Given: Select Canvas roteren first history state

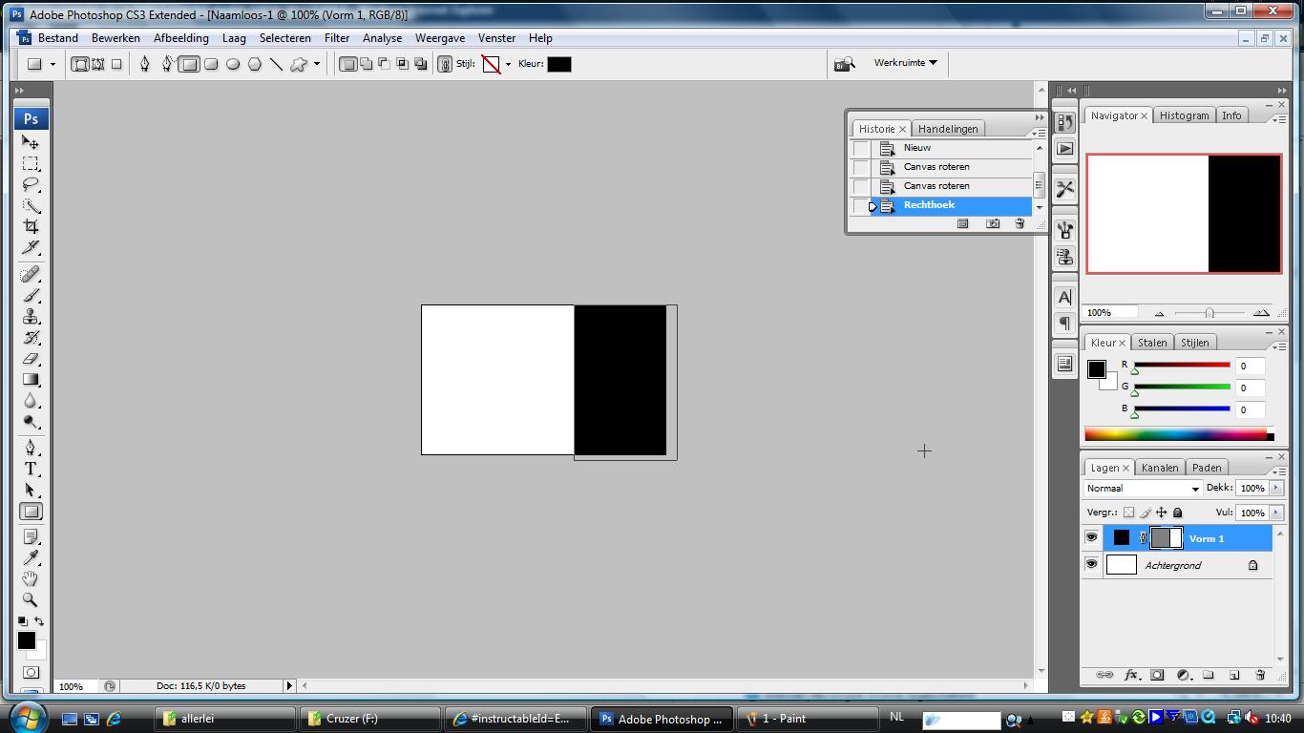Looking at the screenshot, I should coord(952,167).
